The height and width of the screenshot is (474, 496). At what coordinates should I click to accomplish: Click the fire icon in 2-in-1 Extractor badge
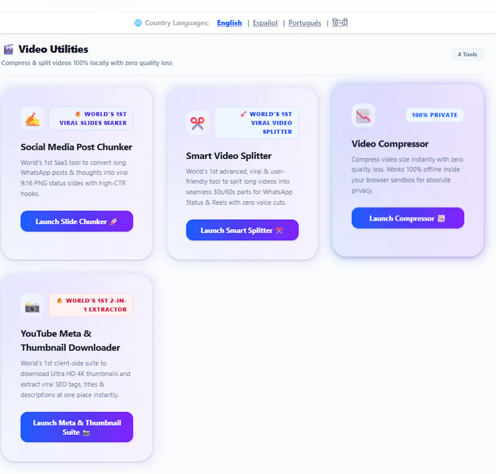60,301
